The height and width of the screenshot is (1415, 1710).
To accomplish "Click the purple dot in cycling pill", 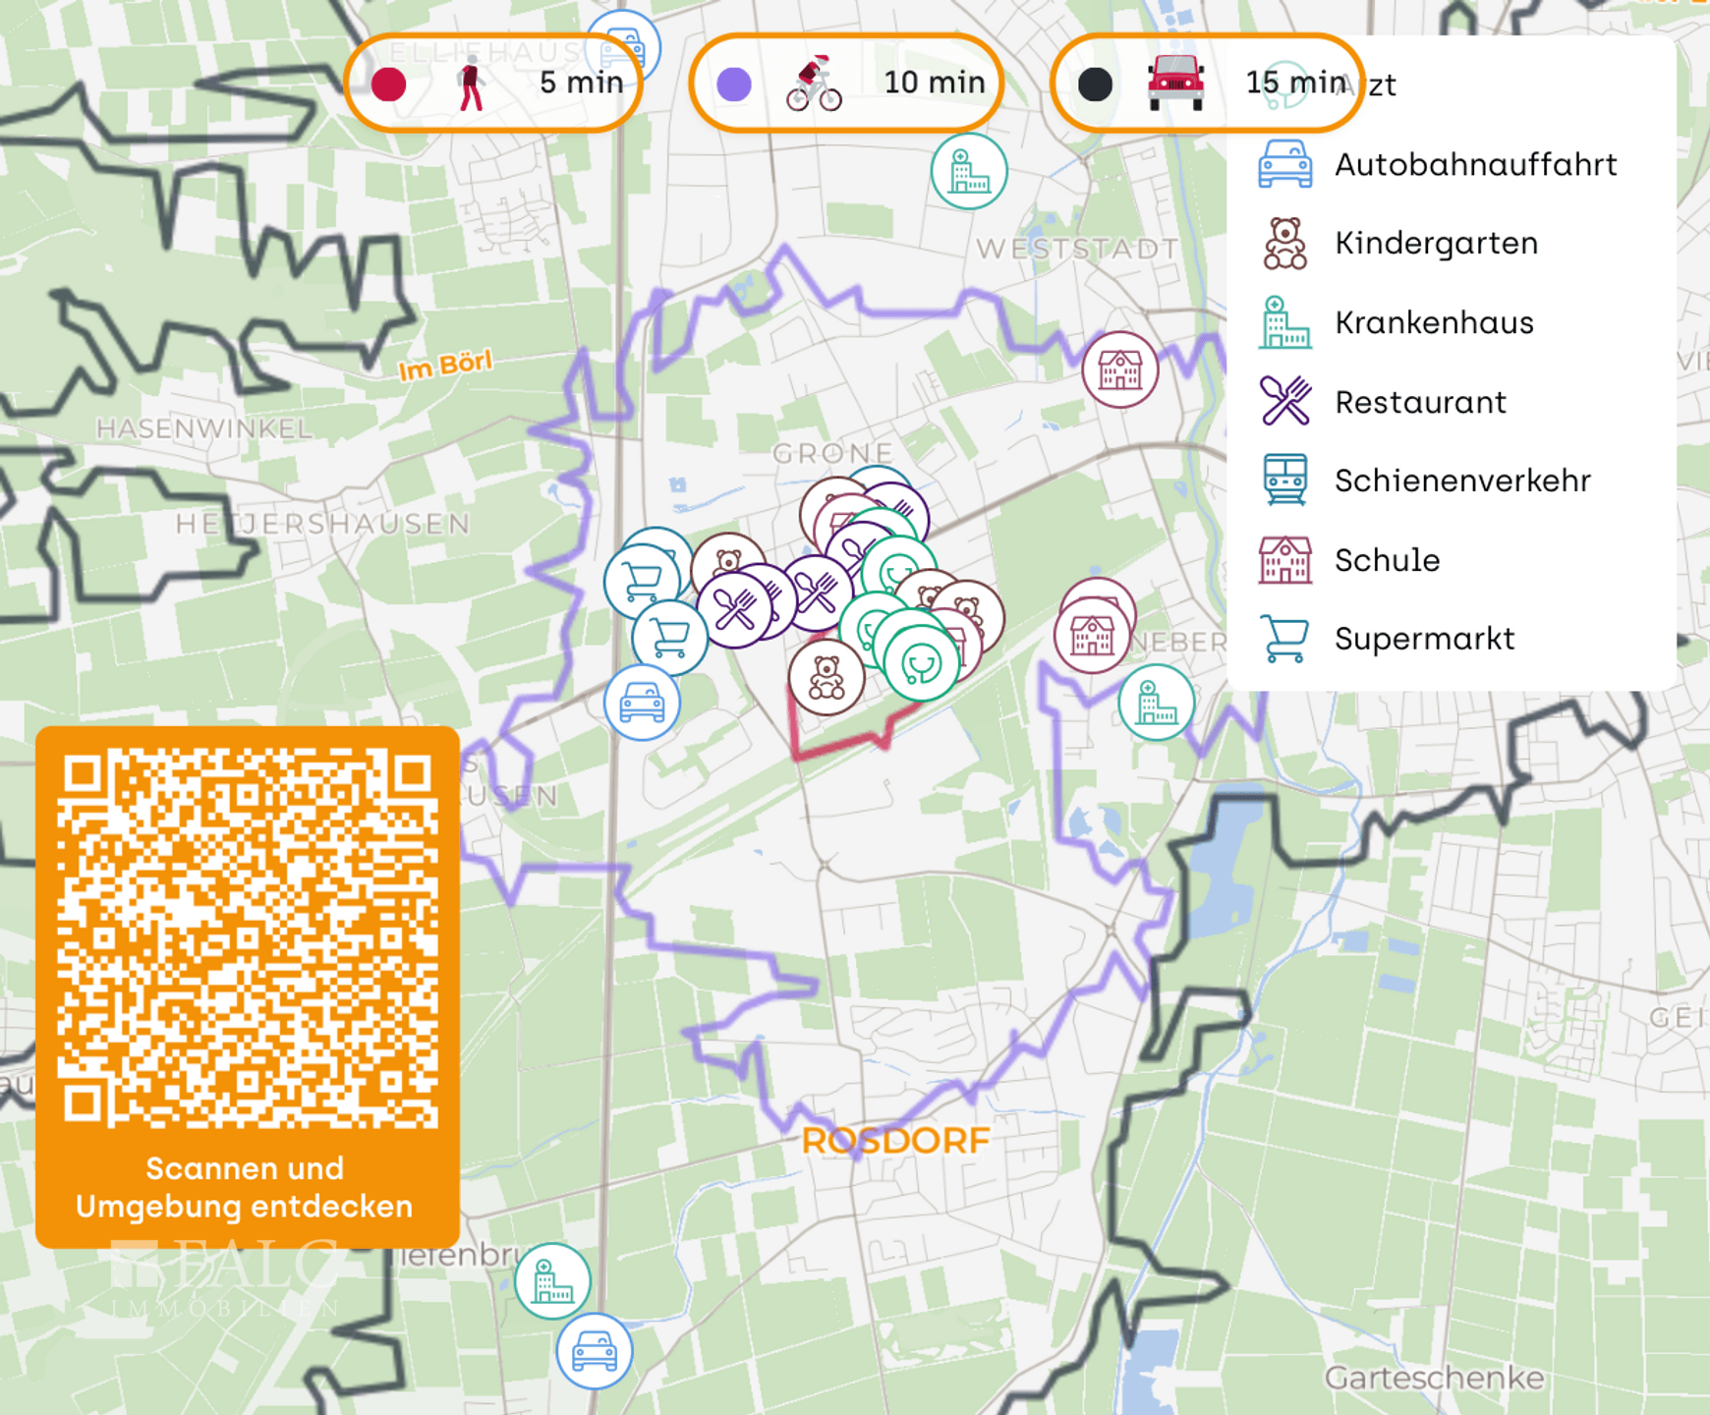I will point(734,85).
